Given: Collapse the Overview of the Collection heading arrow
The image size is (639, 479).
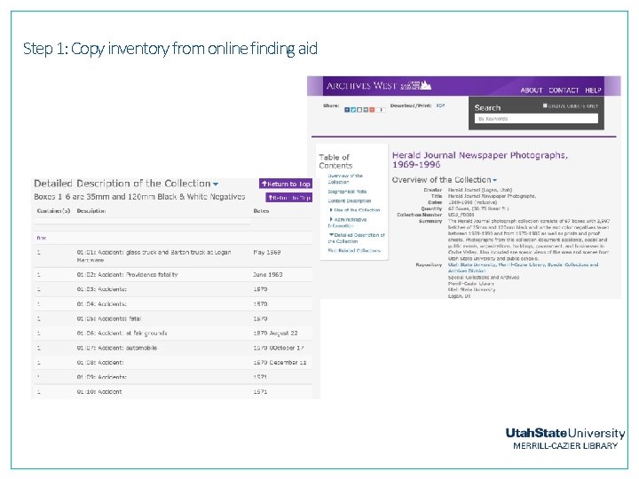Looking at the screenshot, I should 494,180.
